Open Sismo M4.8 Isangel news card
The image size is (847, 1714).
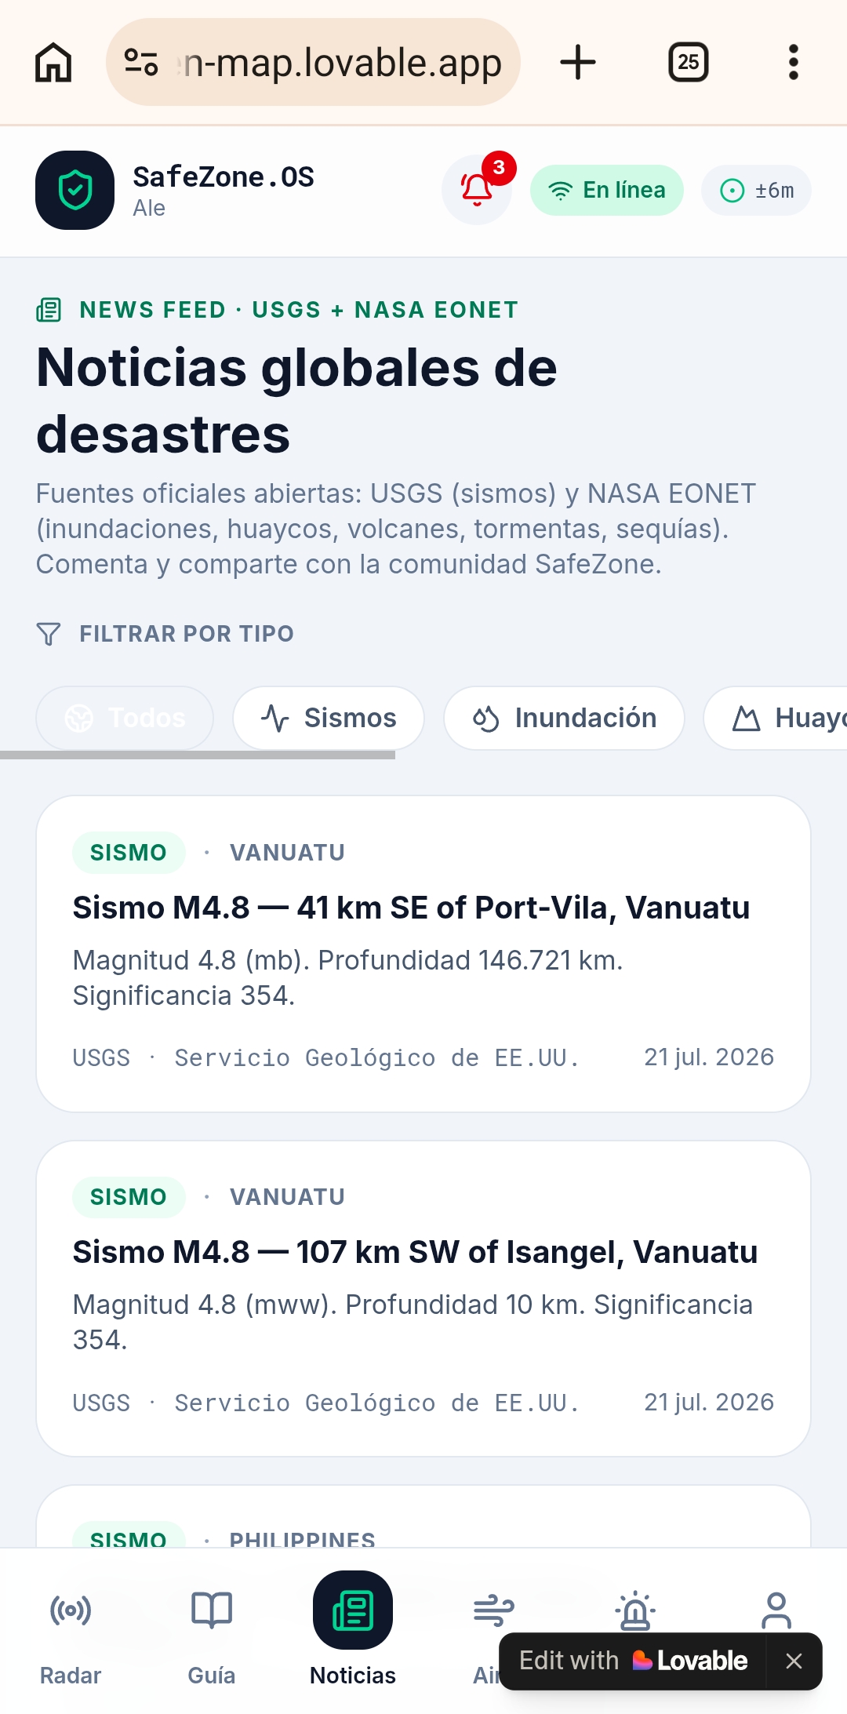tap(423, 1298)
